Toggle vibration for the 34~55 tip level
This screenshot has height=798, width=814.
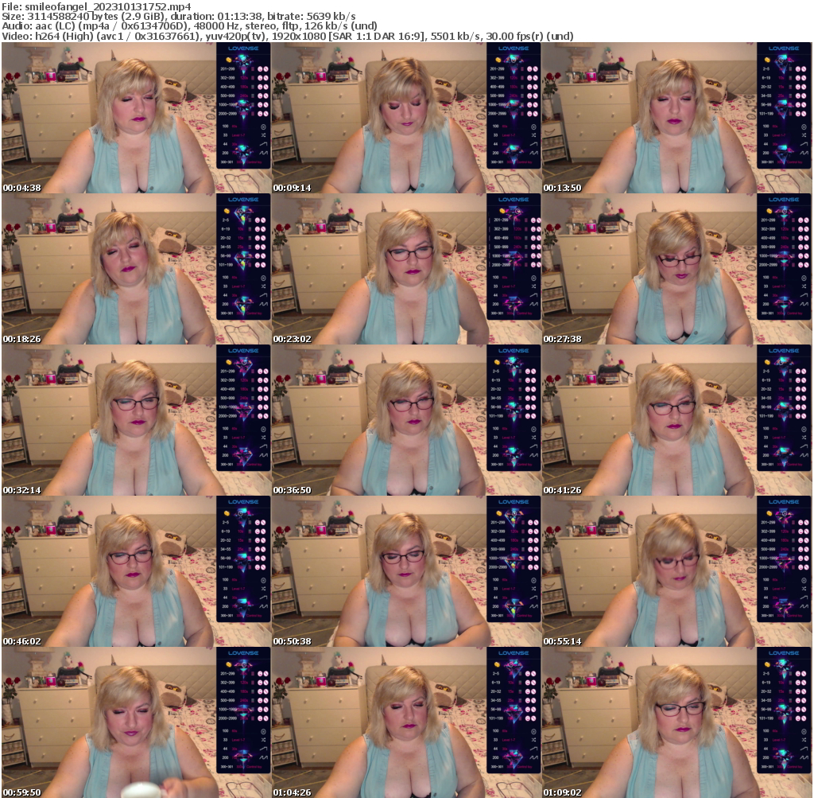pos(798,95)
